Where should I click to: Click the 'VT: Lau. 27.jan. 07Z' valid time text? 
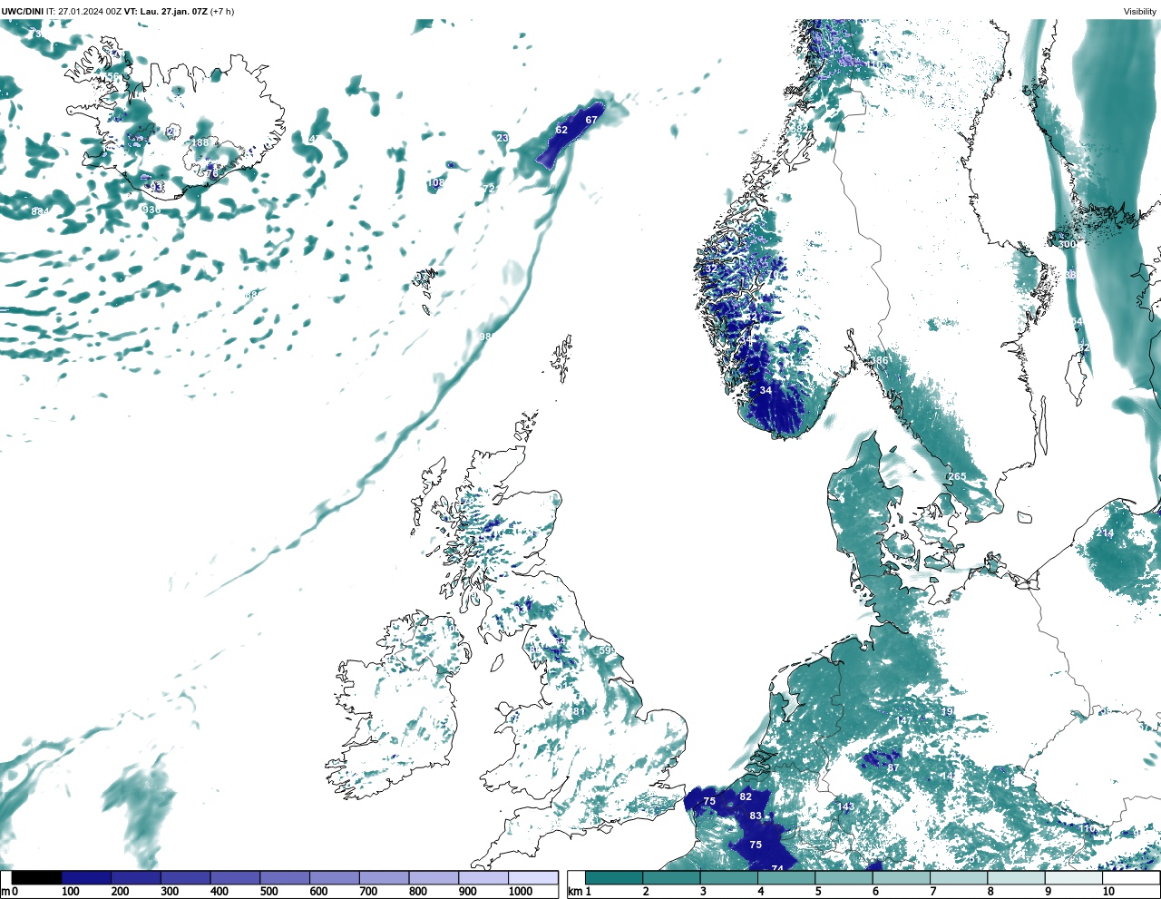[x=166, y=12]
